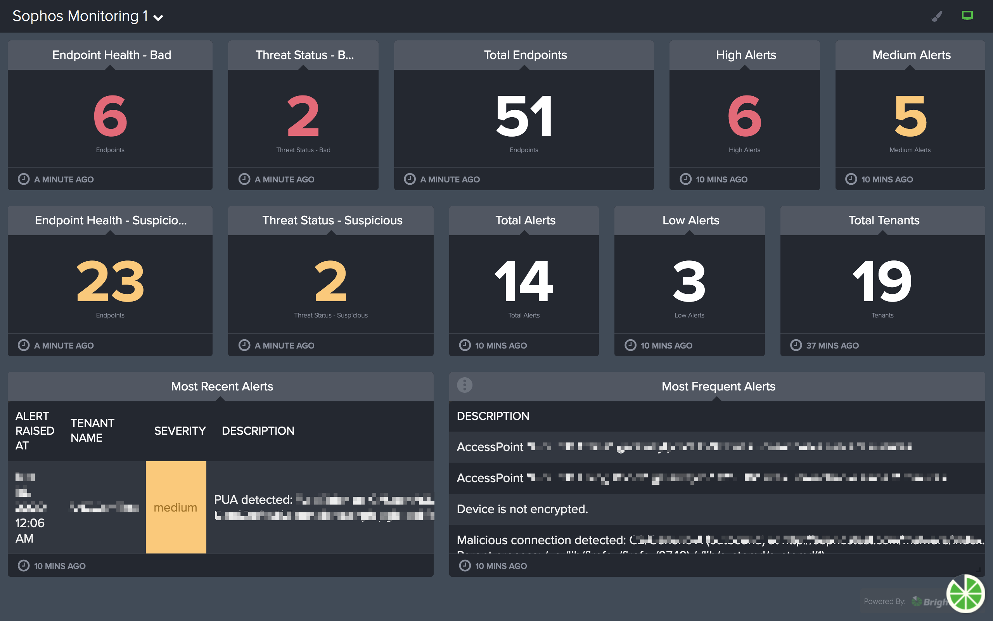Click the first AccessPoint alert row

click(717, 447)
